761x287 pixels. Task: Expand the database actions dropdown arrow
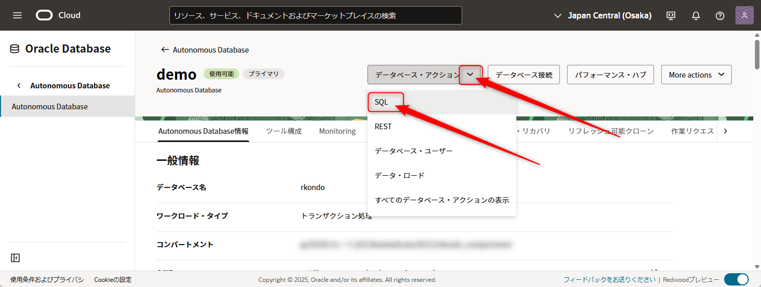[470, 75]
